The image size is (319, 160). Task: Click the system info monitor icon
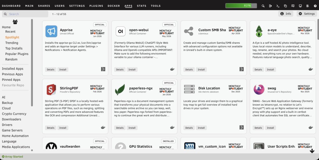300,6
